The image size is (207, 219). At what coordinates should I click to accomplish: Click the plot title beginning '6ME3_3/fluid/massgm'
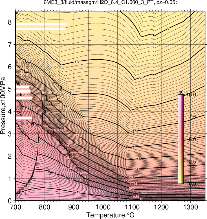click(110, 3)
